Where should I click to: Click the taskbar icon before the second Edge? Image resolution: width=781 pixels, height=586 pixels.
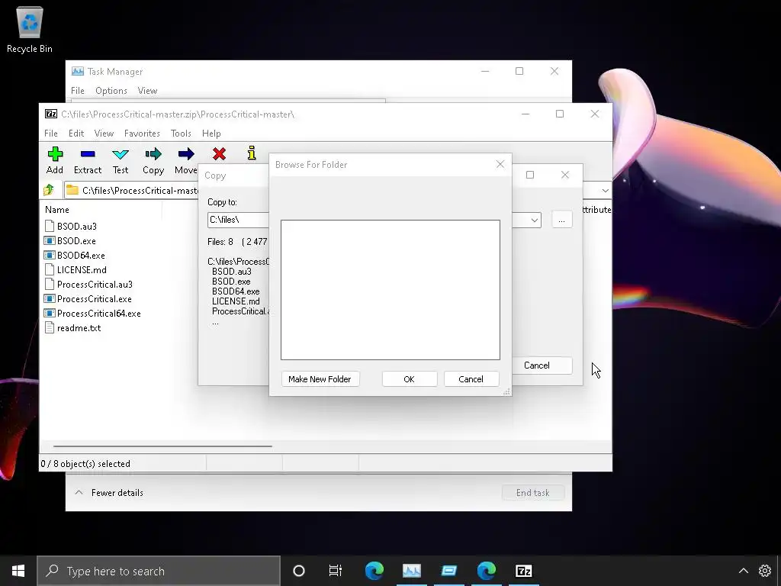(448, 571)
